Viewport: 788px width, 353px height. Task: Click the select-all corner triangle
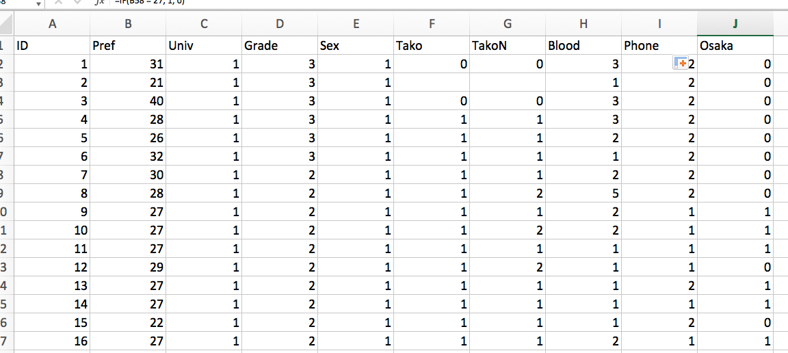(x=5, y=24)
